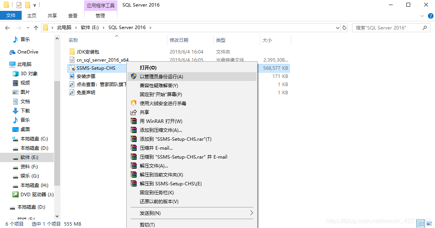Pin to Start screen via 固定到"开始"屏幕(P)
This screenshot has height=228, width=435.
(192, 95)
